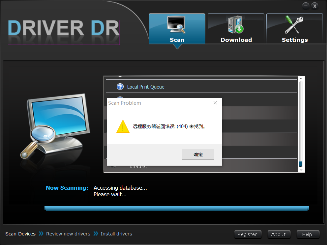Image resolution: width=327 pixels, height=245 pixels.
Task: Click the device list scroll up arrow
Action: click(301, 79)
